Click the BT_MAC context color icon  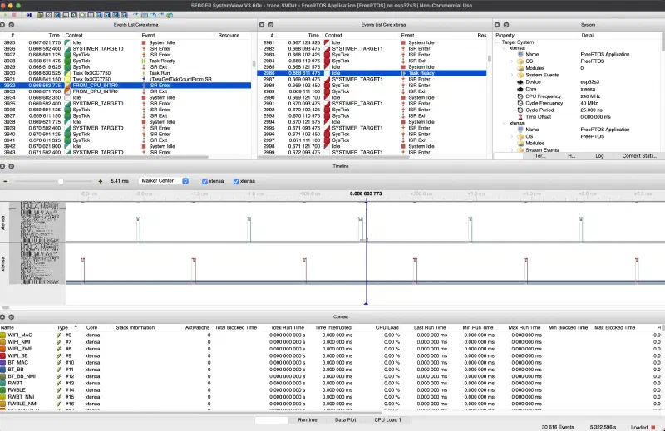[x=3, y=363]
